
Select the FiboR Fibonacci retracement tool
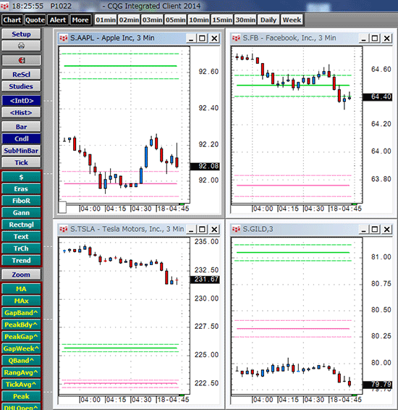pos(21,201)
